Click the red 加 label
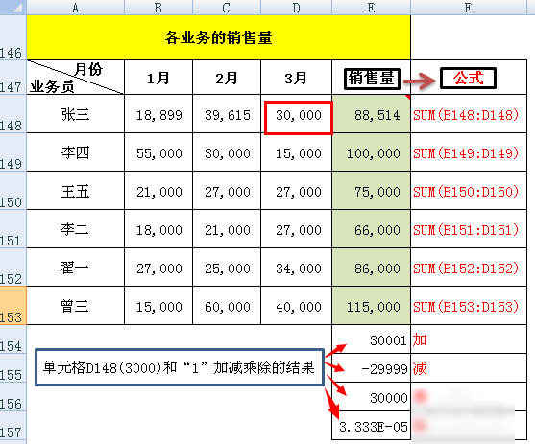 pyautogui.click(x=420, y=339)
